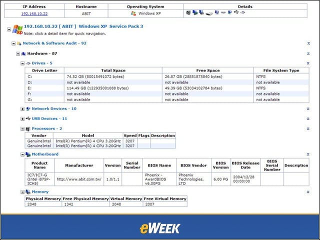Click the E: drive letter cell
The width and height of the screenshot is (320, 240).
pos(44,88)
